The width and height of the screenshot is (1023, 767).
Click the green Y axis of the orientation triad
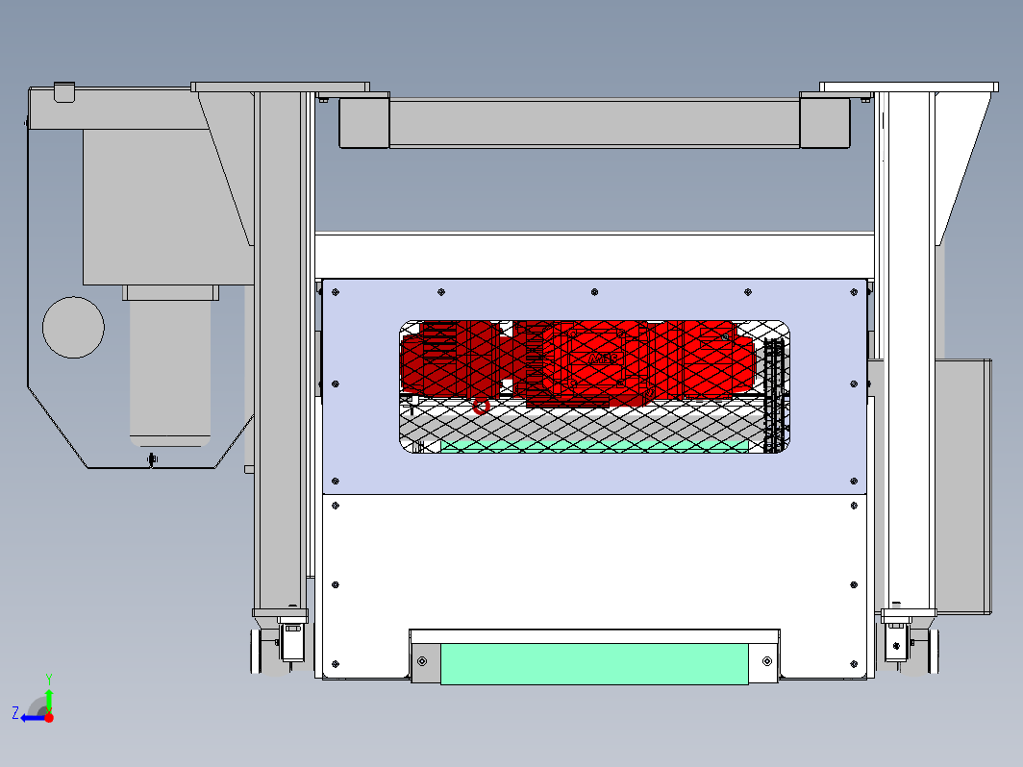(49, 699)
